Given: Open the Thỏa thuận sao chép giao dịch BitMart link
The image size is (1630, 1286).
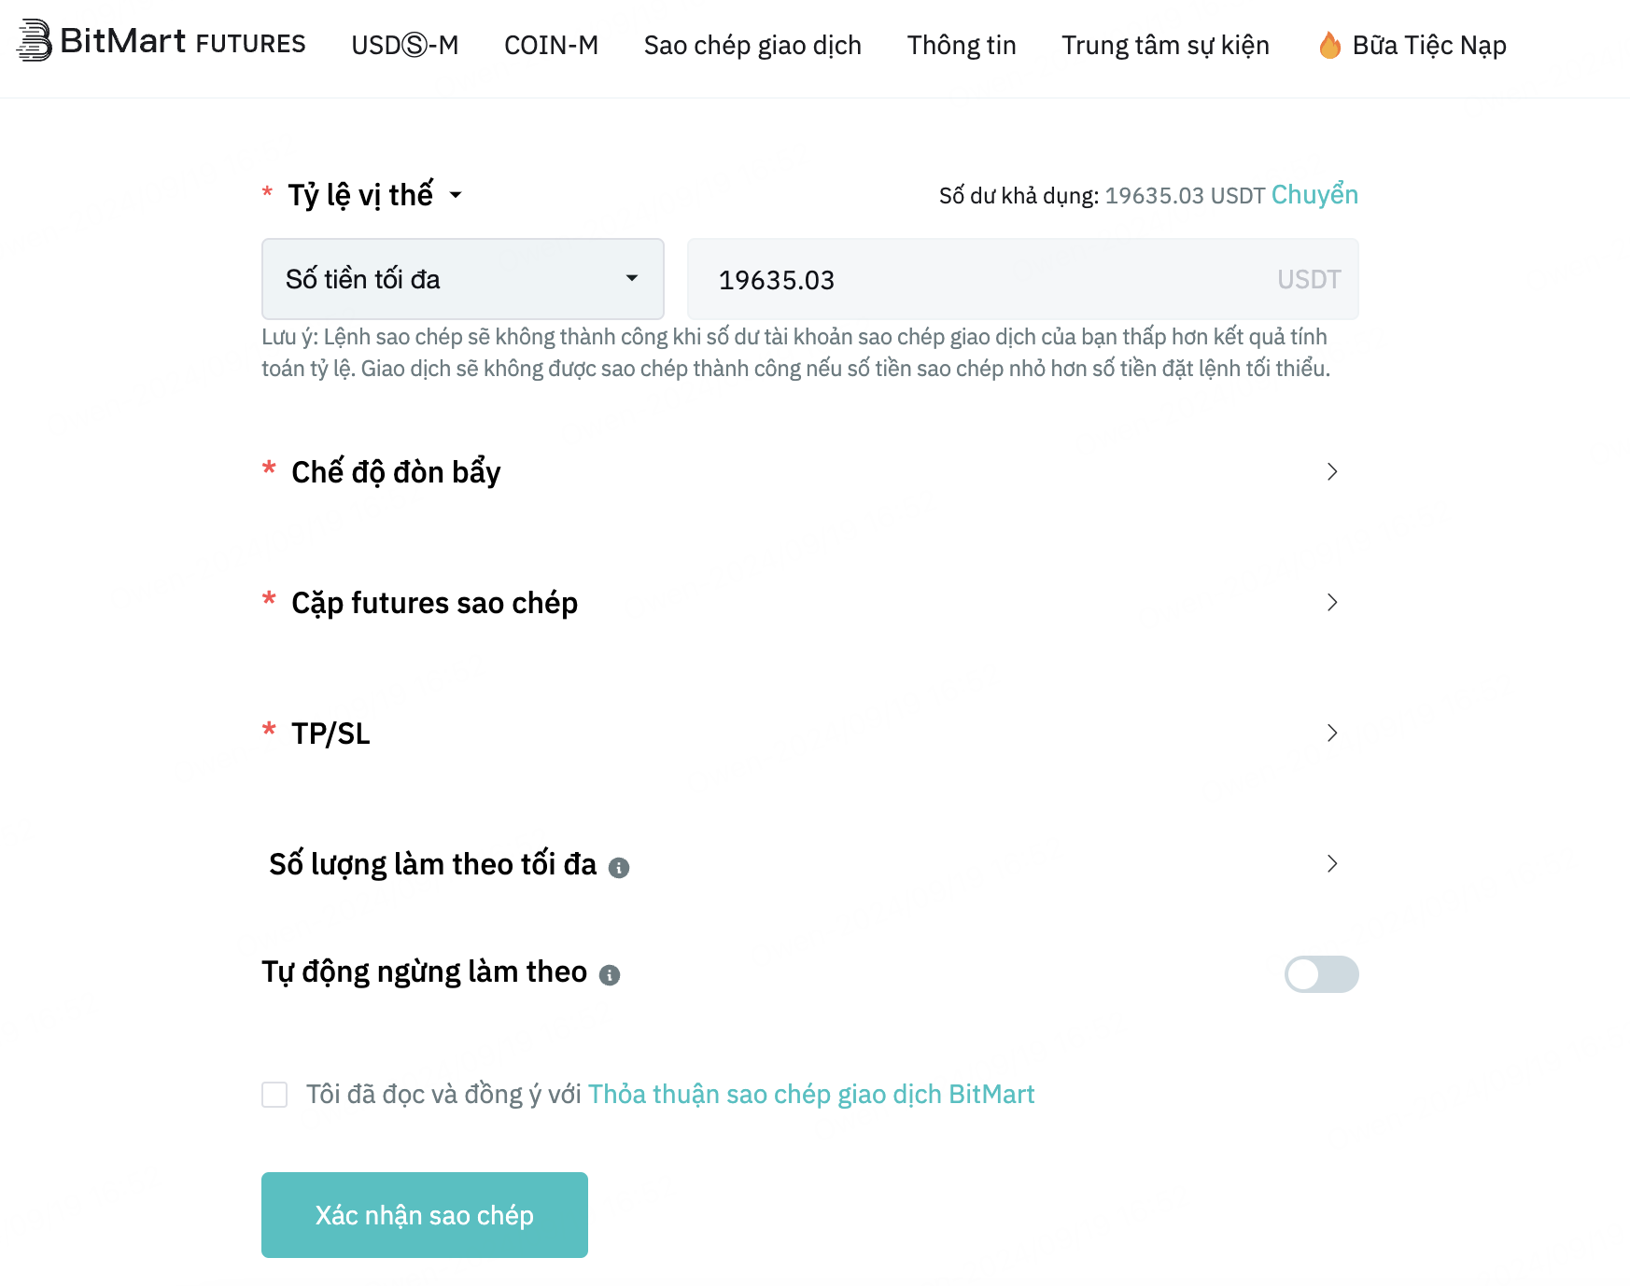Looking at the screenshot, I should pyautogui.click(x=811, y=1094).
